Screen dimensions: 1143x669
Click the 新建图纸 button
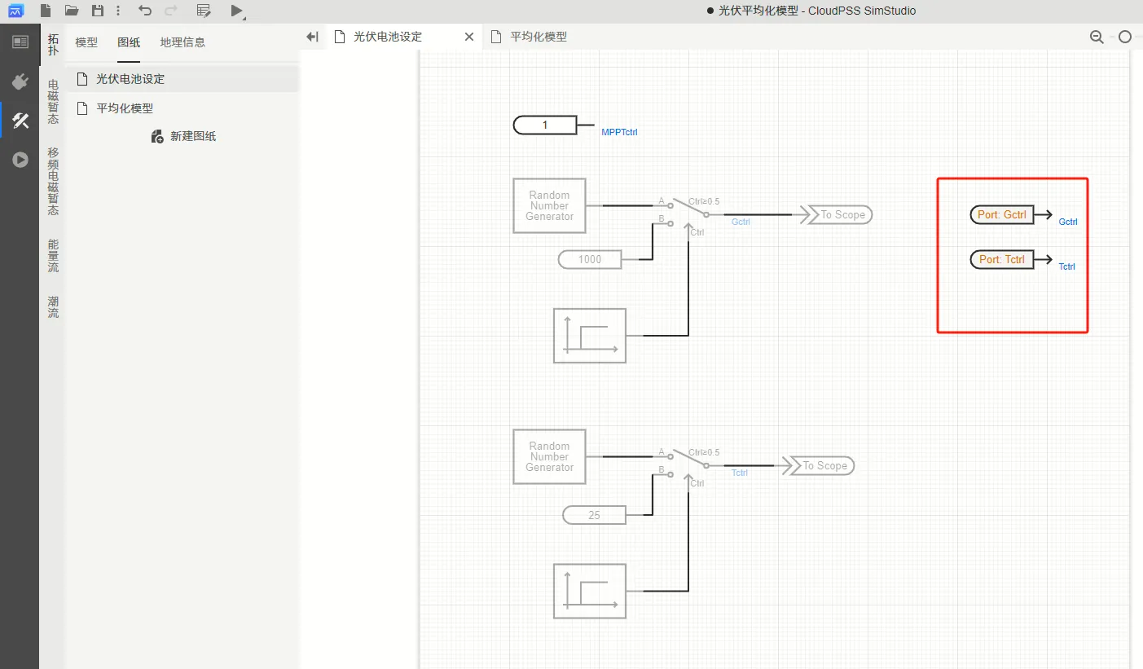point(183,136)
